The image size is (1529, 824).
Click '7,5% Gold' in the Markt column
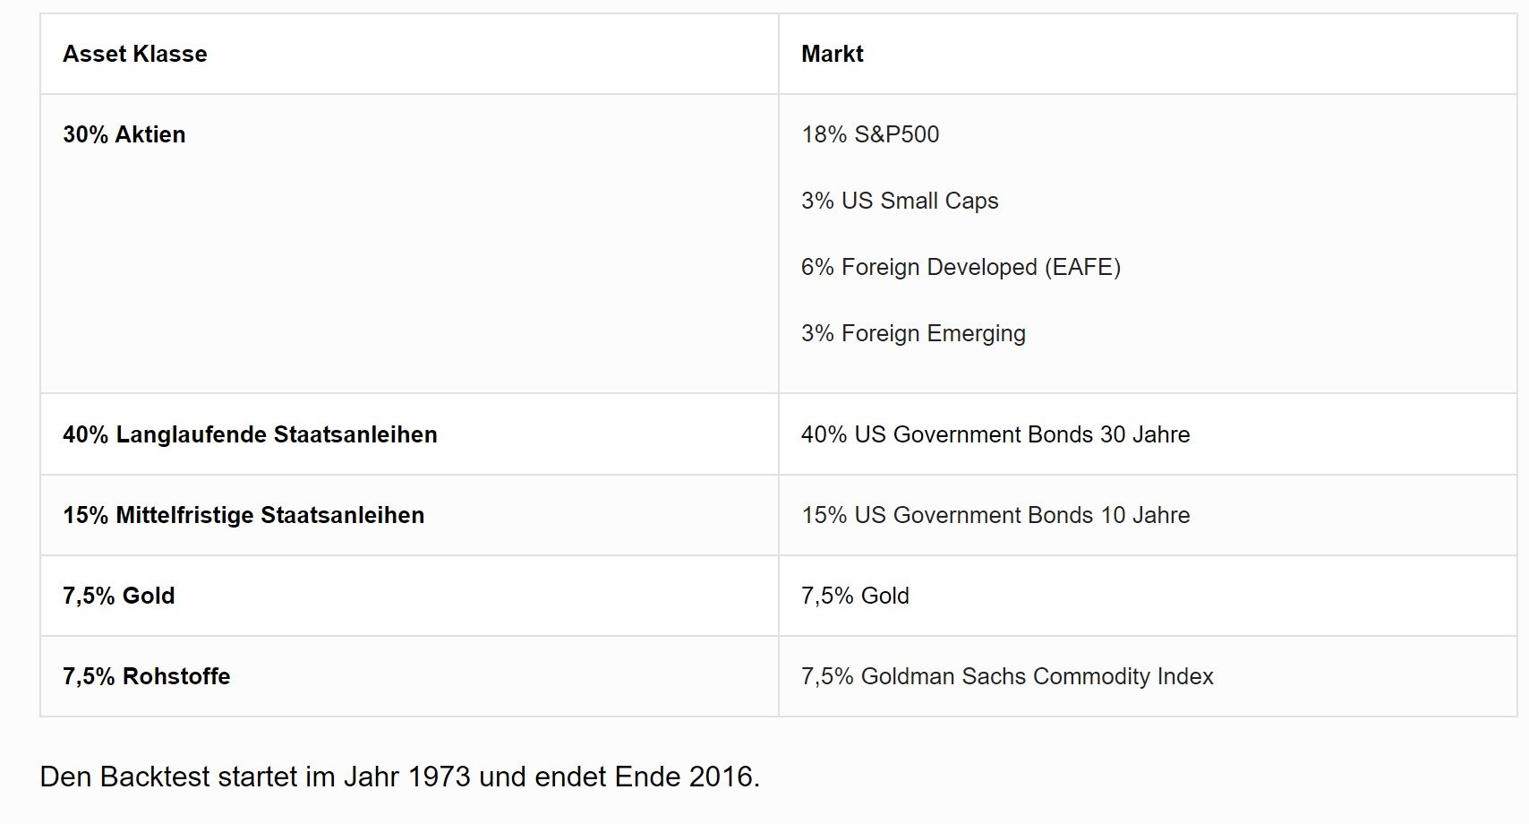(x=855, y=596)
